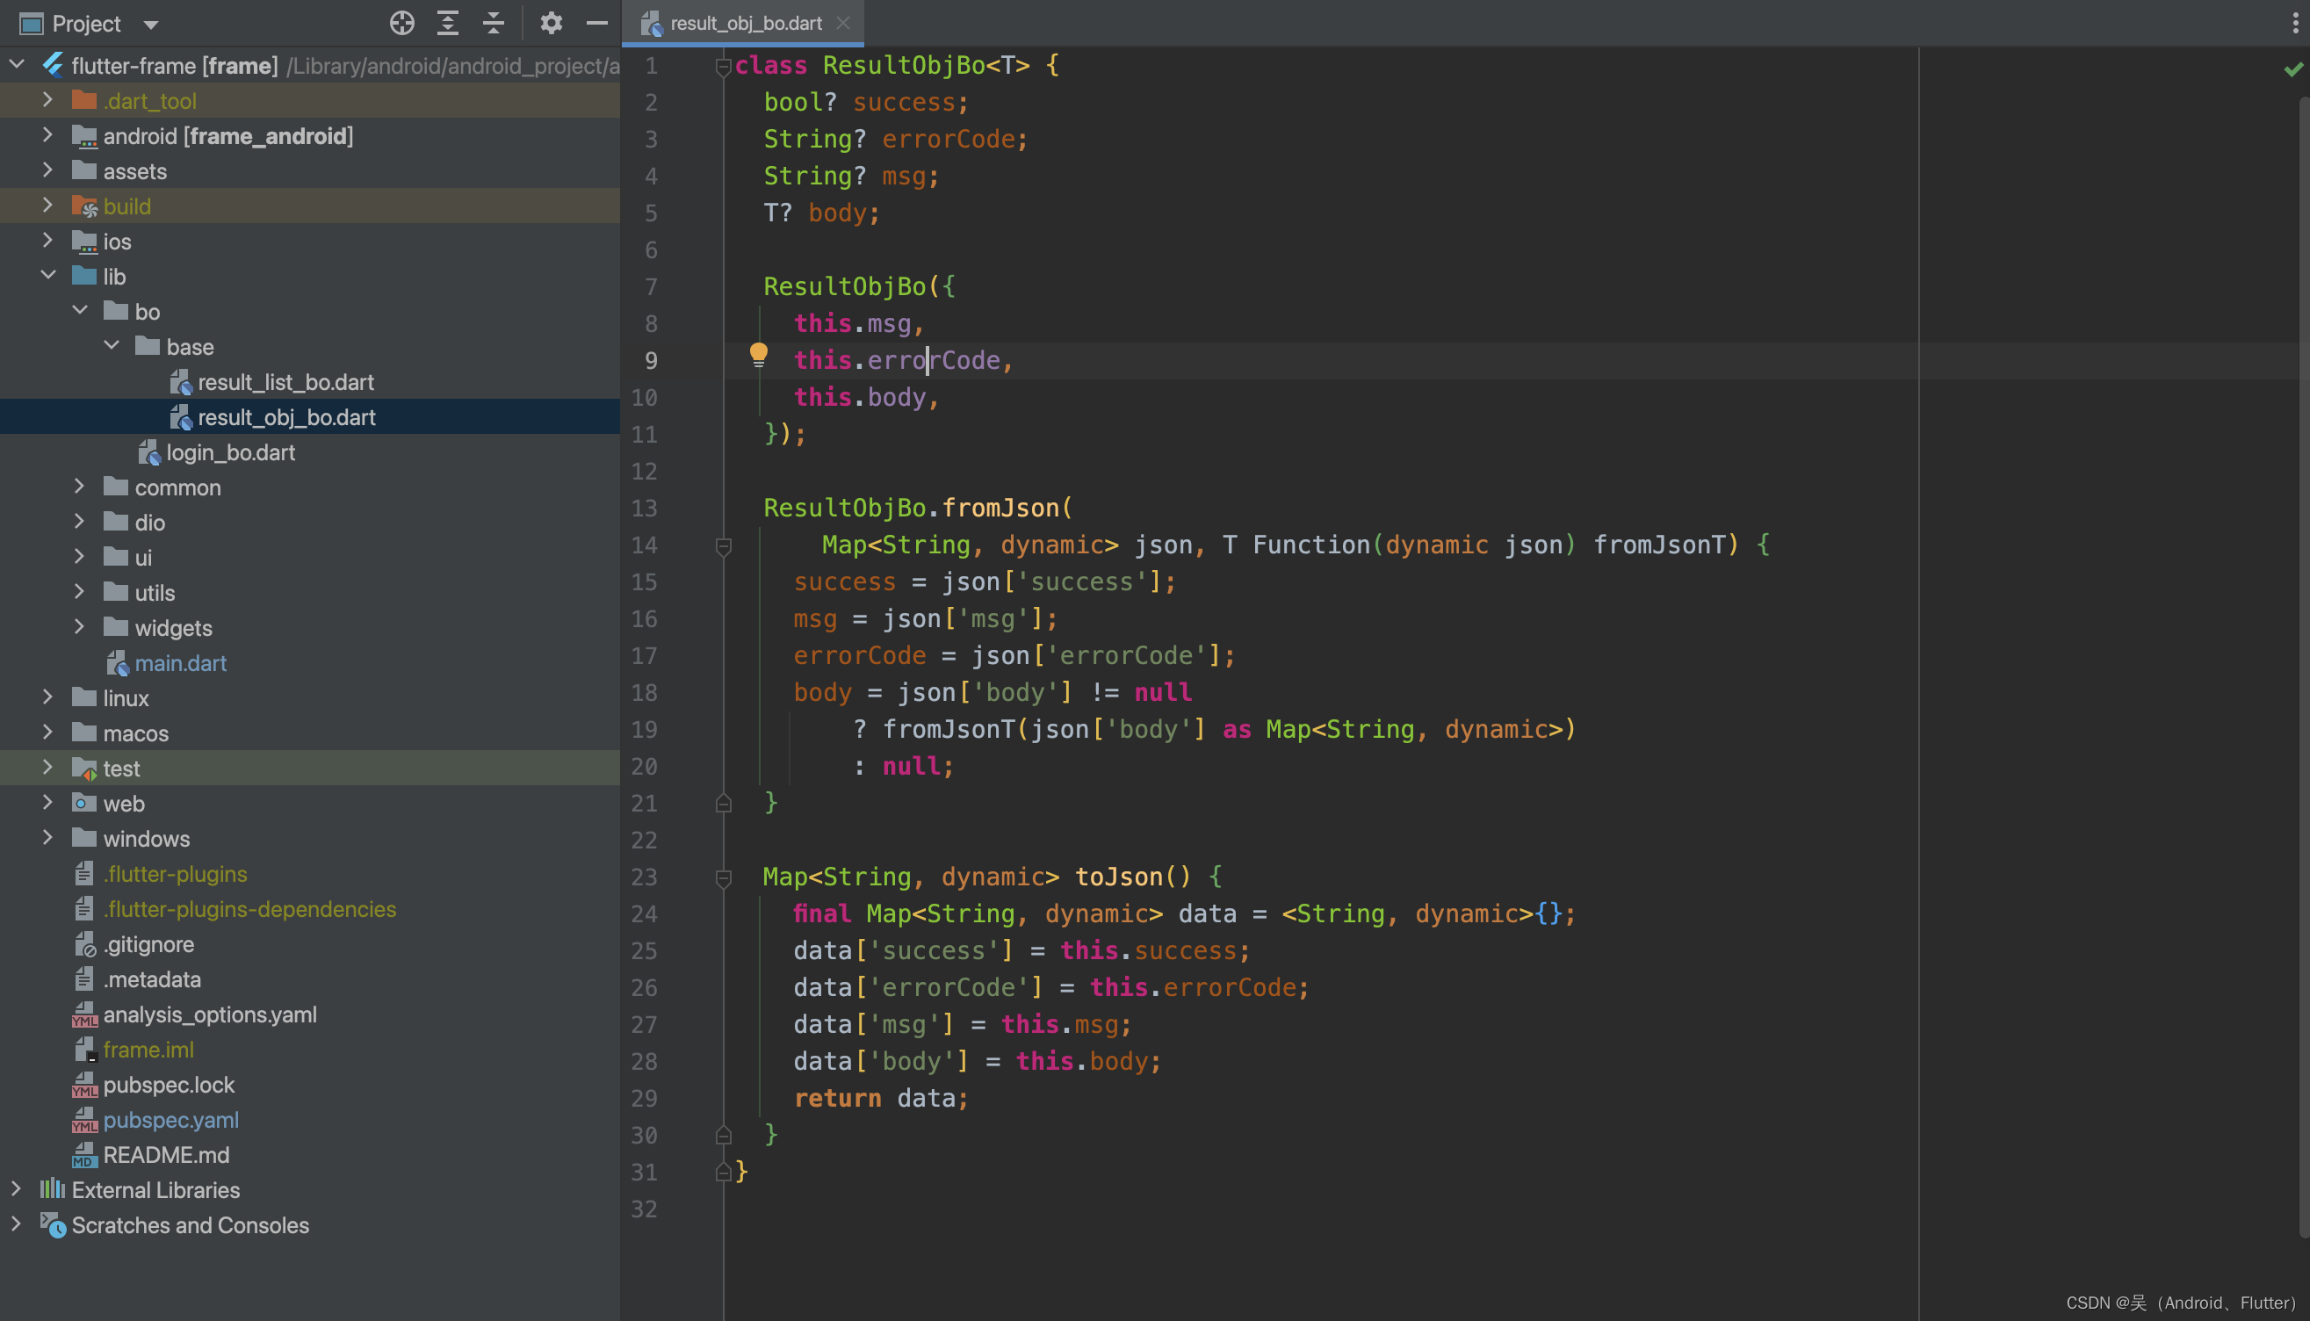Open login_bo.dart in project tree
2310x1321 pixels.
pos(230,451)
